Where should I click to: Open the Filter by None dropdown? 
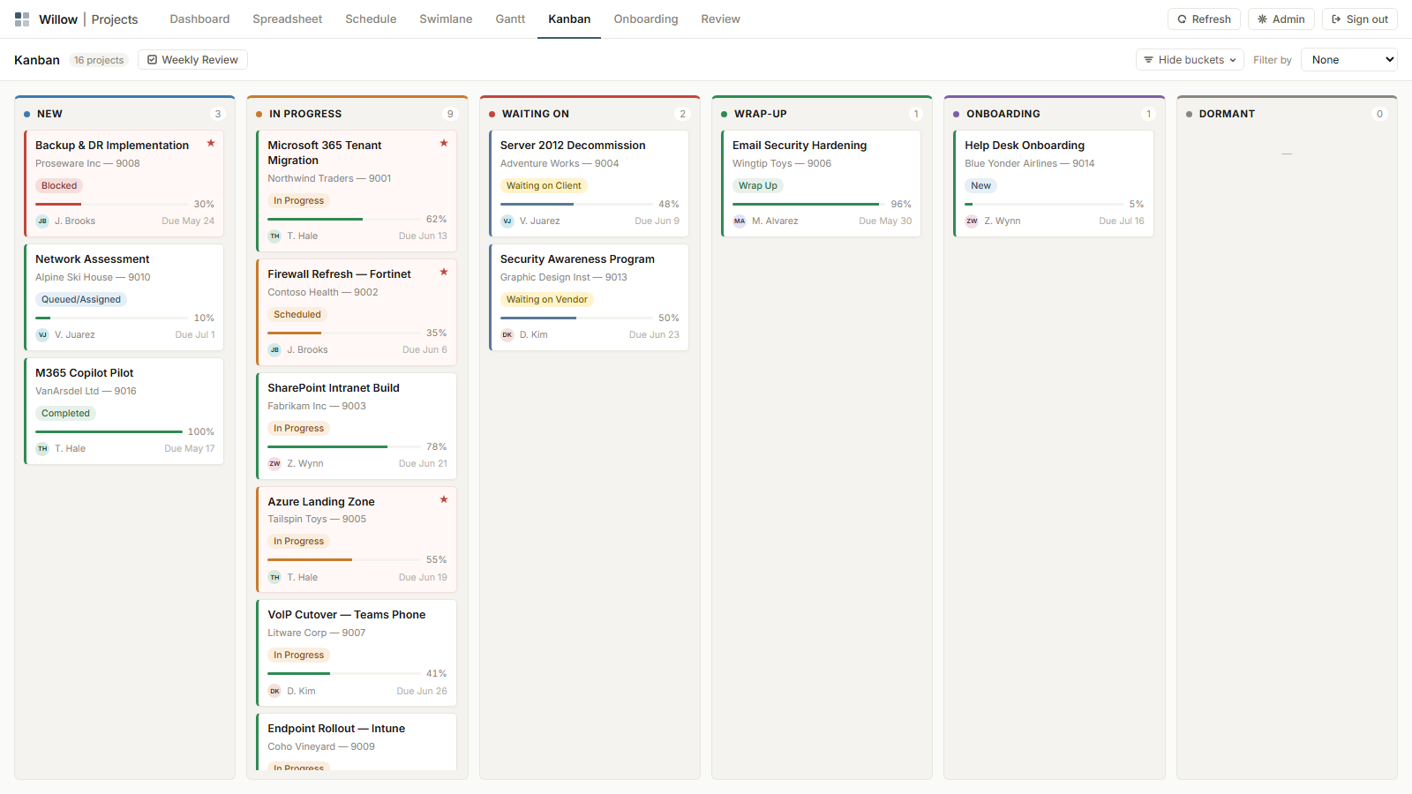click(x=1349, y=60)
